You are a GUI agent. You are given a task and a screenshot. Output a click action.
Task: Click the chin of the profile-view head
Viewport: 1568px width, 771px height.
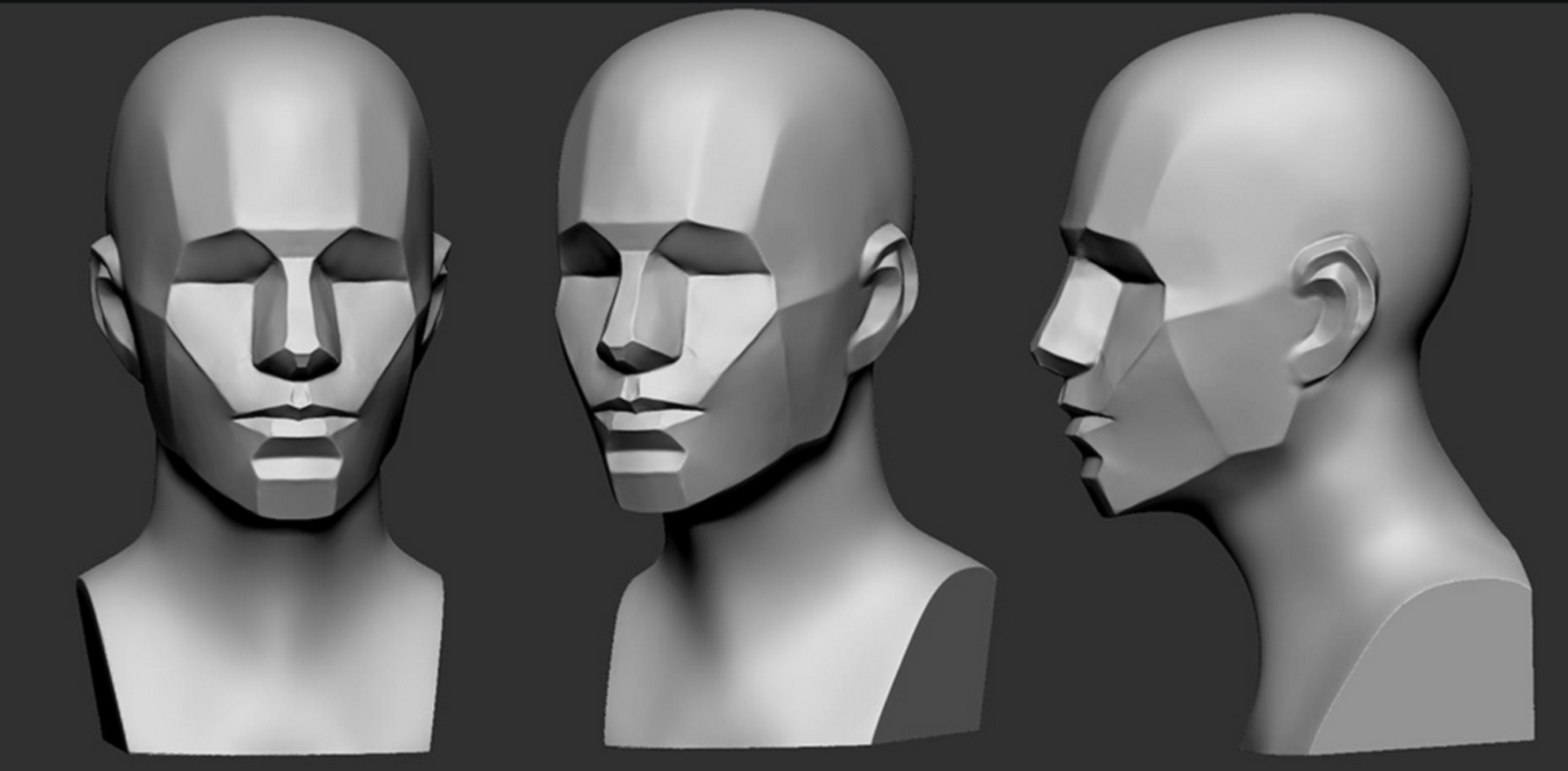tap(1099, 498)
